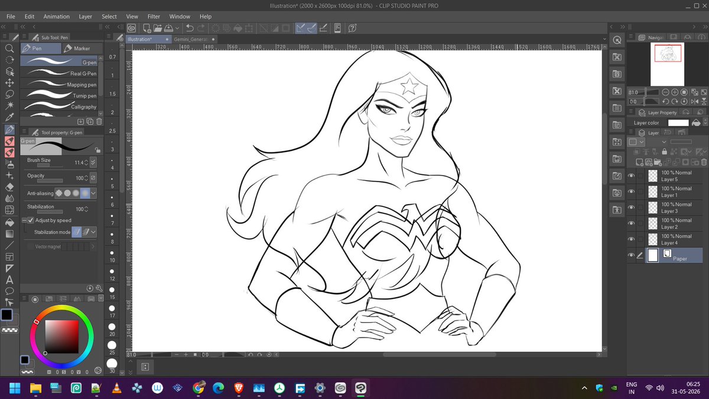Select the Balloon tool
Image resolution: width=709 pixels, height=399 pixels.
click(x=9, y=291)
